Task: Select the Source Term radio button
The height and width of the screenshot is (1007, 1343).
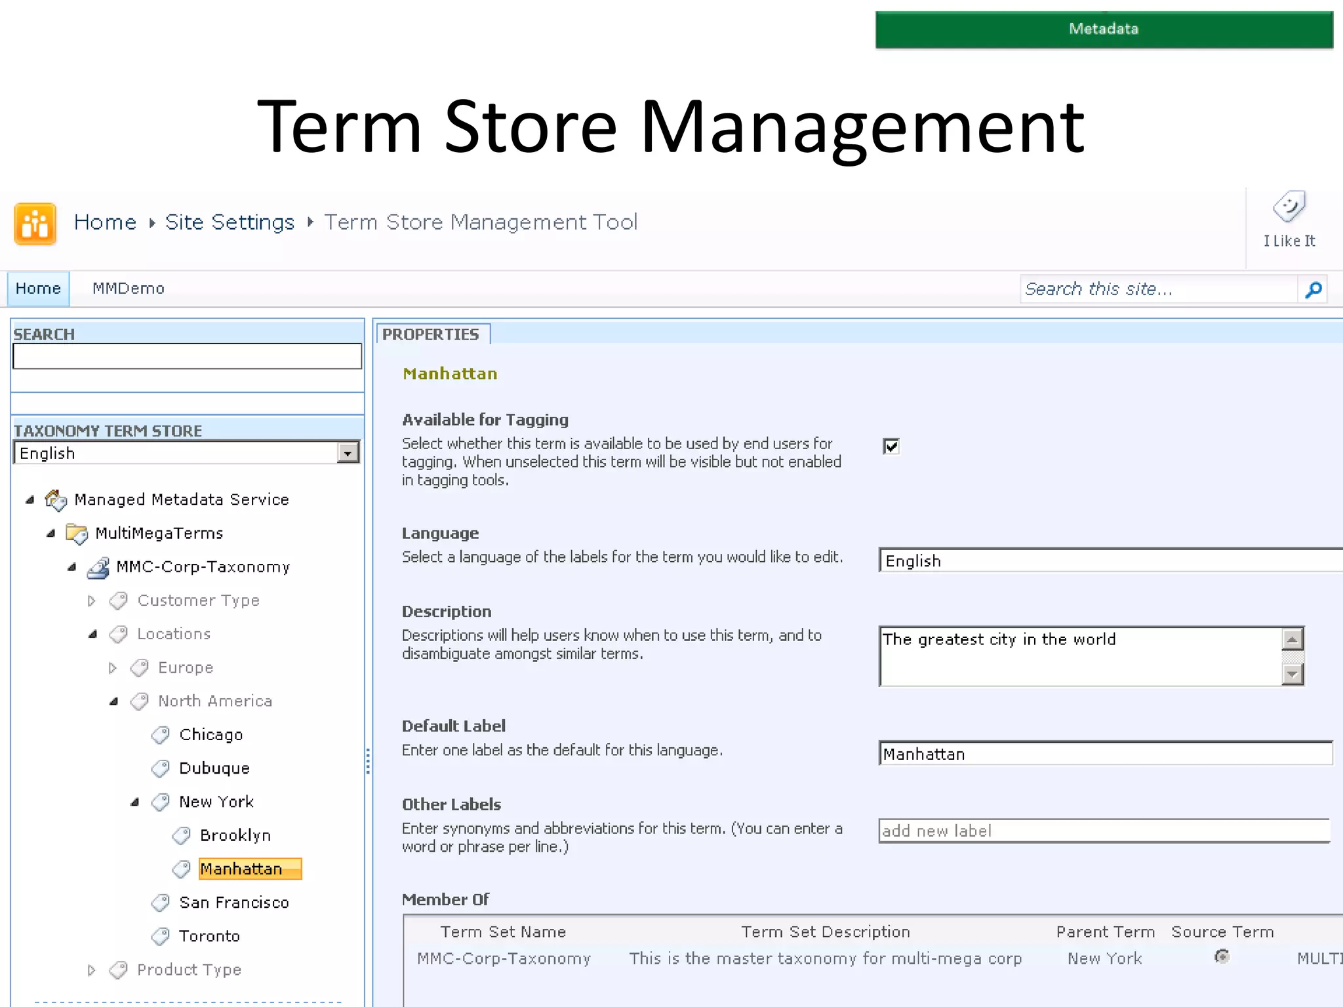Action: (1222, 957)
